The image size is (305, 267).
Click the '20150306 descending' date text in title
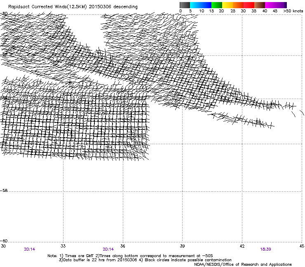click(113, 7)
